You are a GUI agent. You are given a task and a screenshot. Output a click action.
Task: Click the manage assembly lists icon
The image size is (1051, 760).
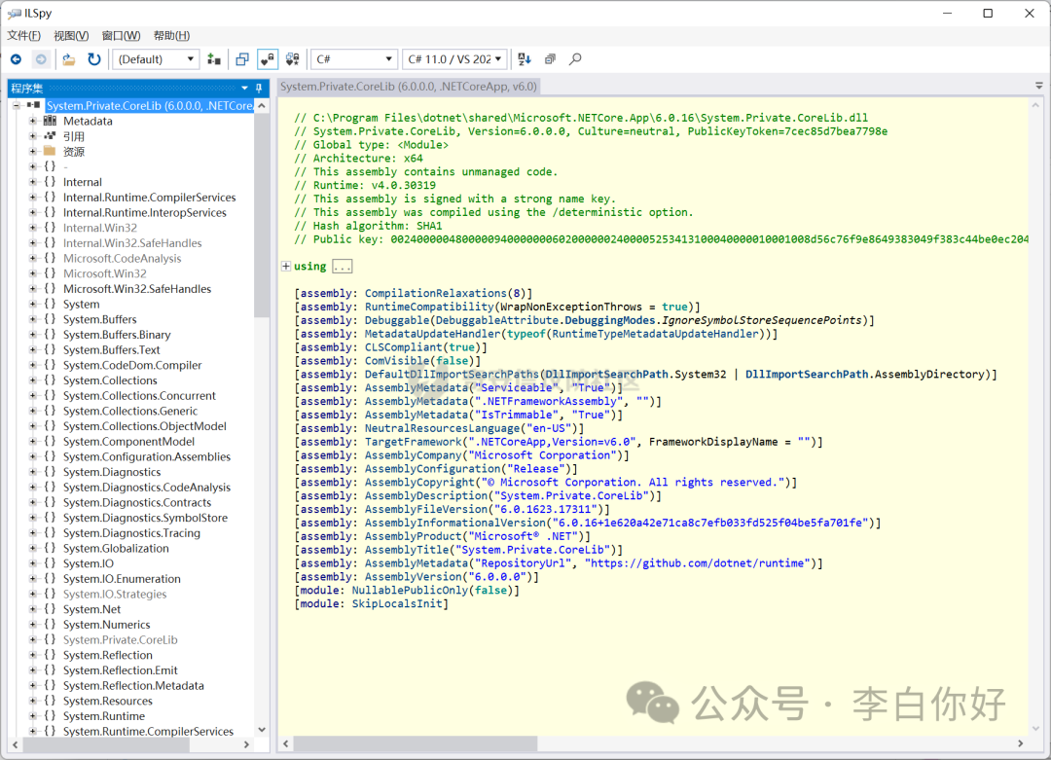point(214,59)
